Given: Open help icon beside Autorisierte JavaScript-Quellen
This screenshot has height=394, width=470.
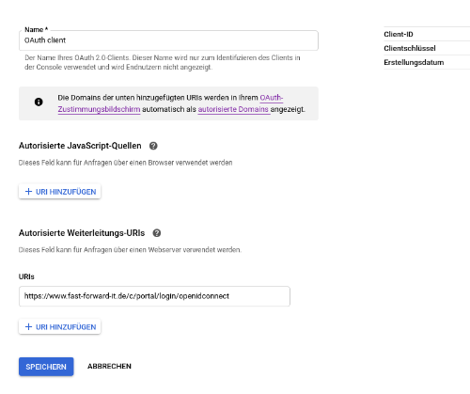Looking at the screenshot, I should pyautogui.click(x=153, y=146).
